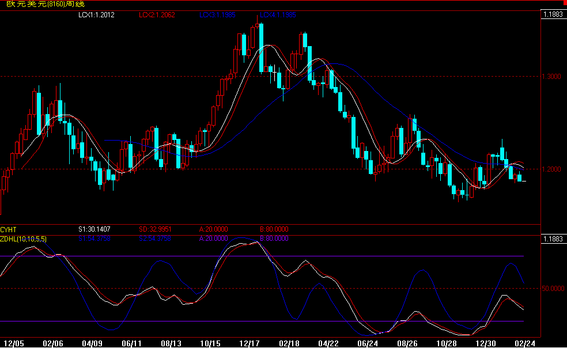
Task: Click purple B:80.0000 in the ZDHL row
Action: click(274, 239)
